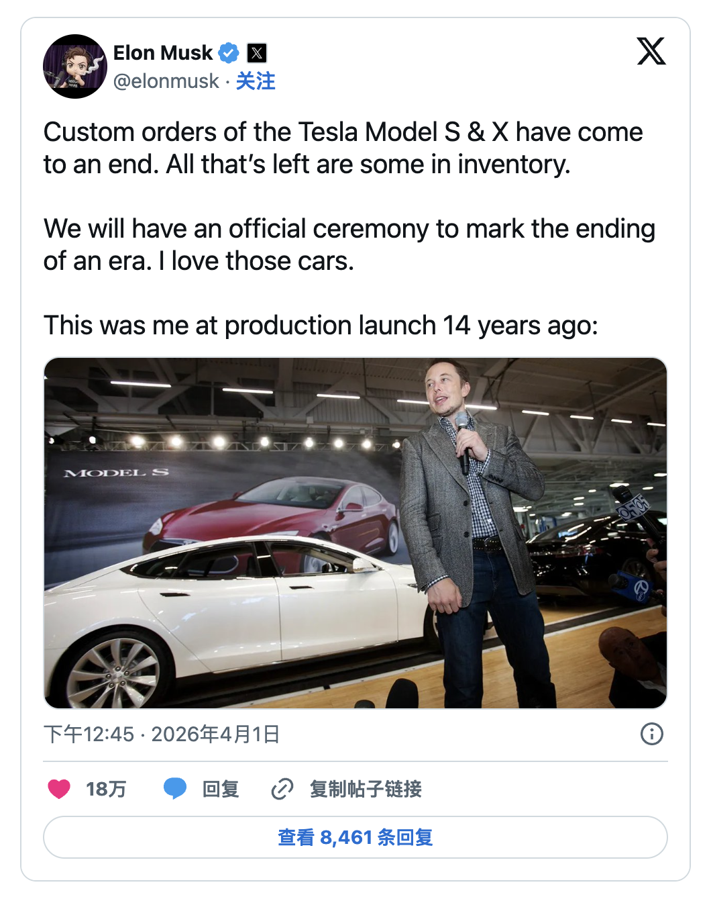Viewport: 711px width, 901px height.
Task: Open the Model S launch photo
Action: tap(355, 532)
